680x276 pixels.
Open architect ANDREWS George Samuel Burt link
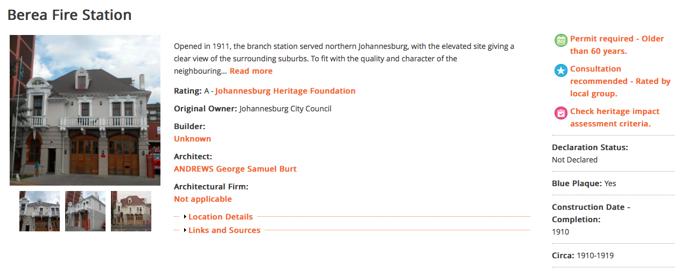click(x=235, y=169)
